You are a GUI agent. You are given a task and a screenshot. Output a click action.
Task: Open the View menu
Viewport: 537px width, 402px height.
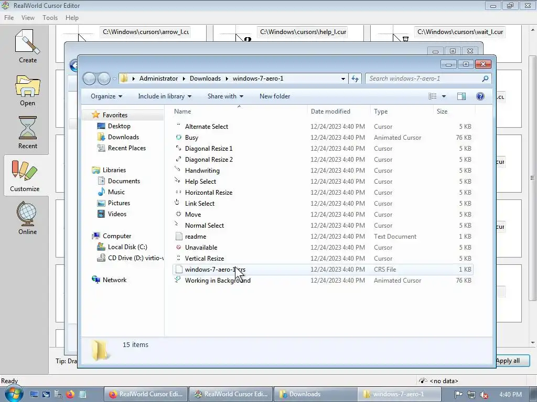28,18
